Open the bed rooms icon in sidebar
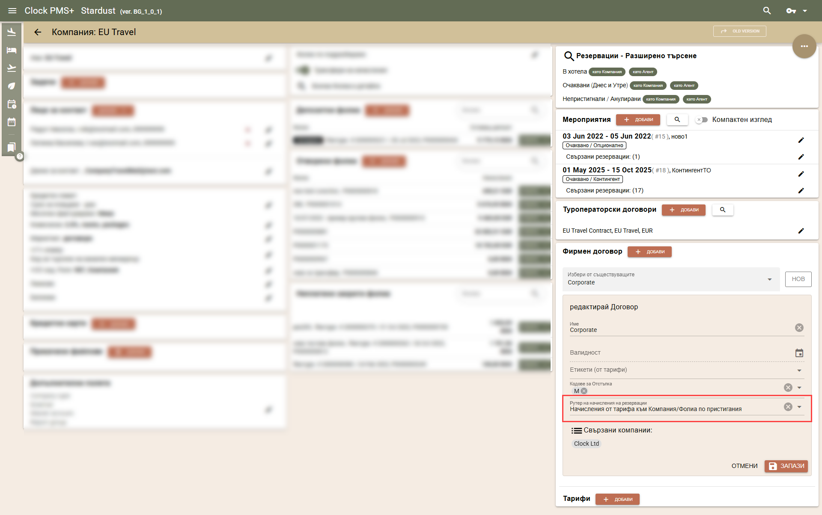This screenshot has width=822, height=515. 12,50
